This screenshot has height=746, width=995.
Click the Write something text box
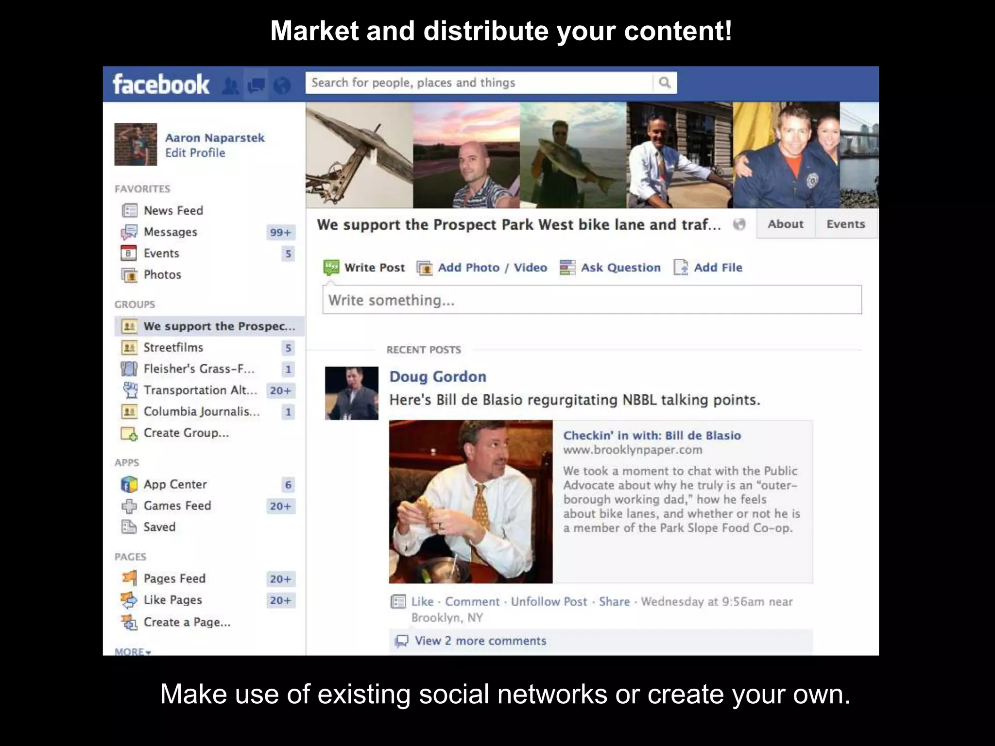pyautogui.click(x=592, y=300)
